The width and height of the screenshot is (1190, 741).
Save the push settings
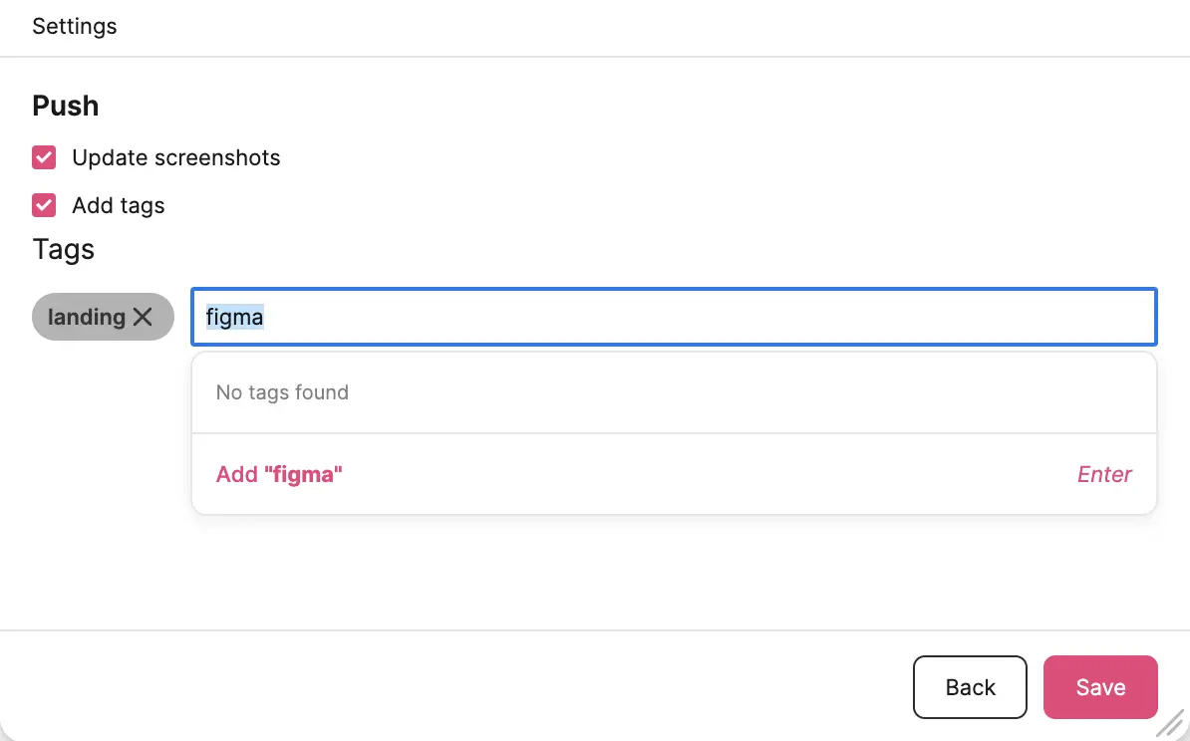tap(1100, 687)
